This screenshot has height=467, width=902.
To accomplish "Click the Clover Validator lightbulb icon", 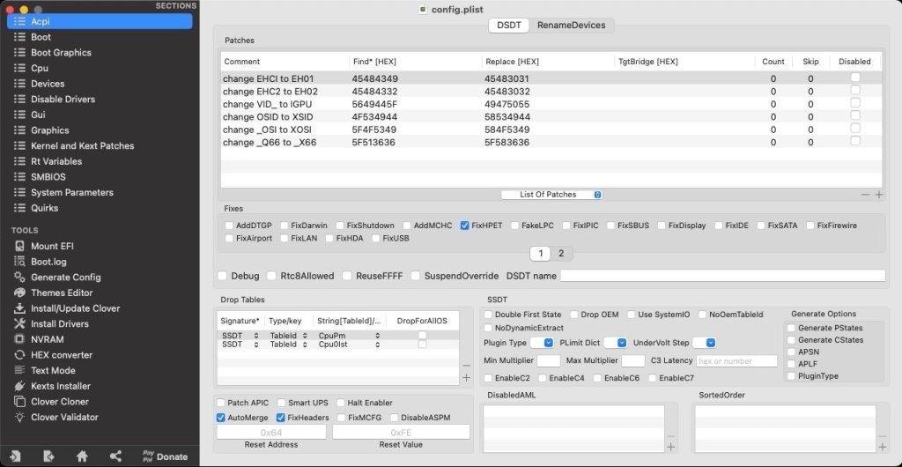I will pyautogui.click(x=18, y=417).
